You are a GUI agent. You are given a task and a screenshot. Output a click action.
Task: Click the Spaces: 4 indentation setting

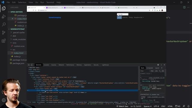(147, 106)
